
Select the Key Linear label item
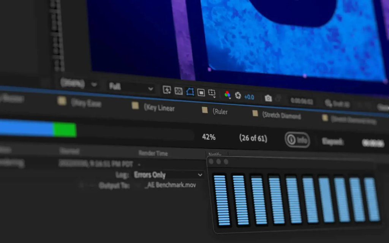159,108
